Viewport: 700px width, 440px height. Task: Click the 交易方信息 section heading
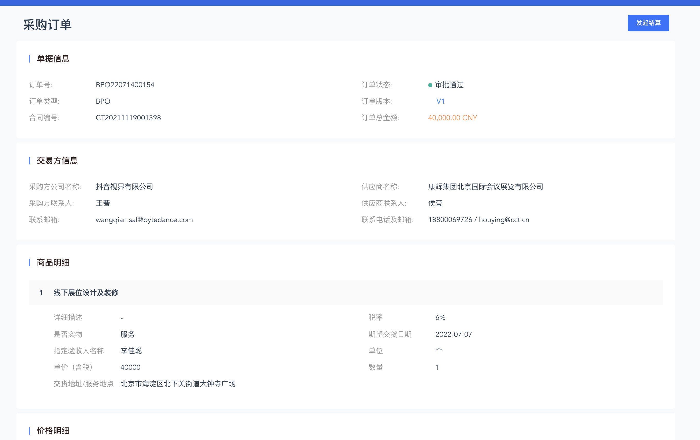(57, 160)
